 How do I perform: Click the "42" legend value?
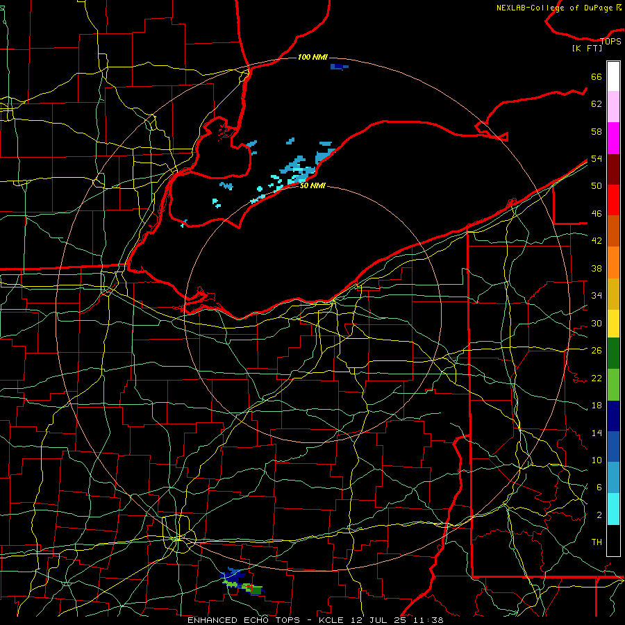597,241
